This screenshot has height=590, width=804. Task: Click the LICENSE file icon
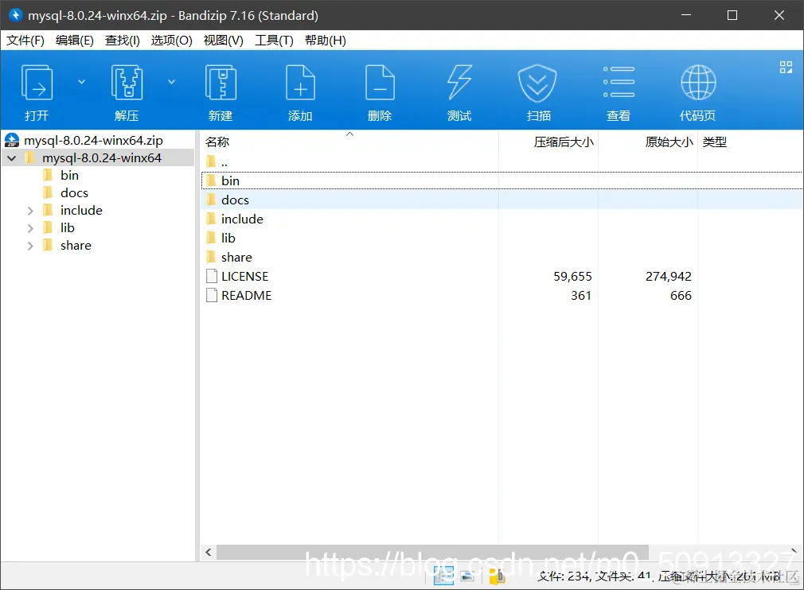(211, 276)
